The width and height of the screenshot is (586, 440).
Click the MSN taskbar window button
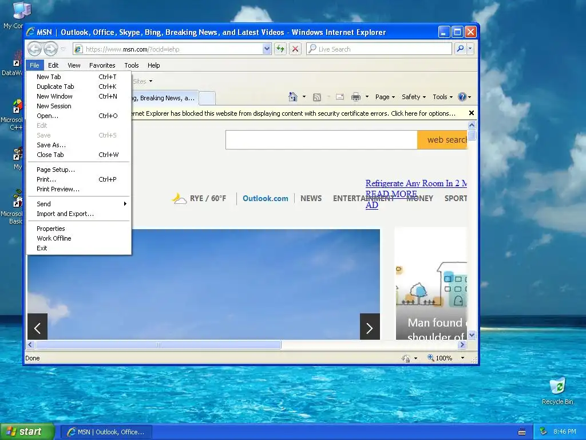click(106, 432)
